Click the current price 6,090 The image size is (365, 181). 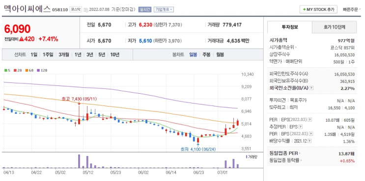(x=17, y=29)
